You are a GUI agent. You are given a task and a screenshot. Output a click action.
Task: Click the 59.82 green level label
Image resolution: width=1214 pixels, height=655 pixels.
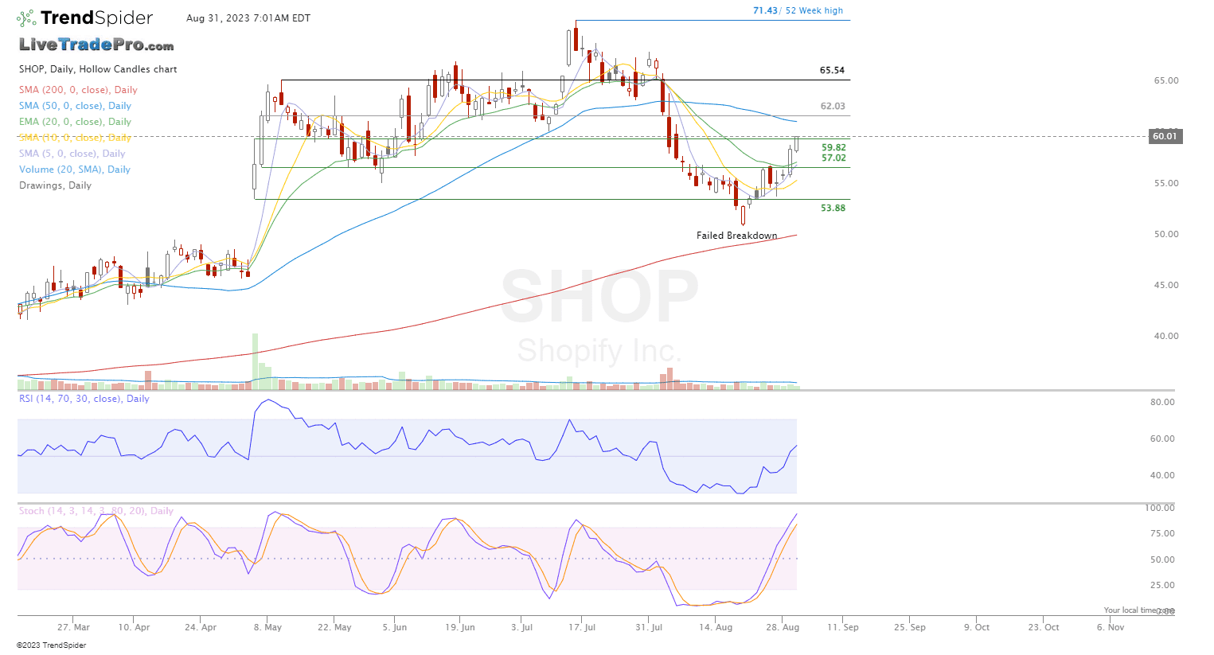833,147
